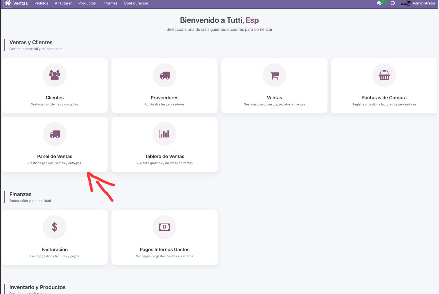Open the Informes menu
This screenshot has height=294, width=439.
pos(110,3)
